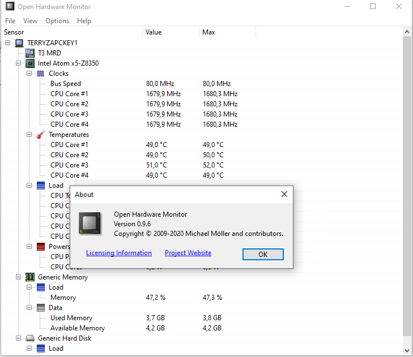Click the hard drive icon beside Generic Hard Disk

click(30, 338)
